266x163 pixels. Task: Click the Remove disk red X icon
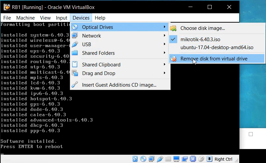173,59
